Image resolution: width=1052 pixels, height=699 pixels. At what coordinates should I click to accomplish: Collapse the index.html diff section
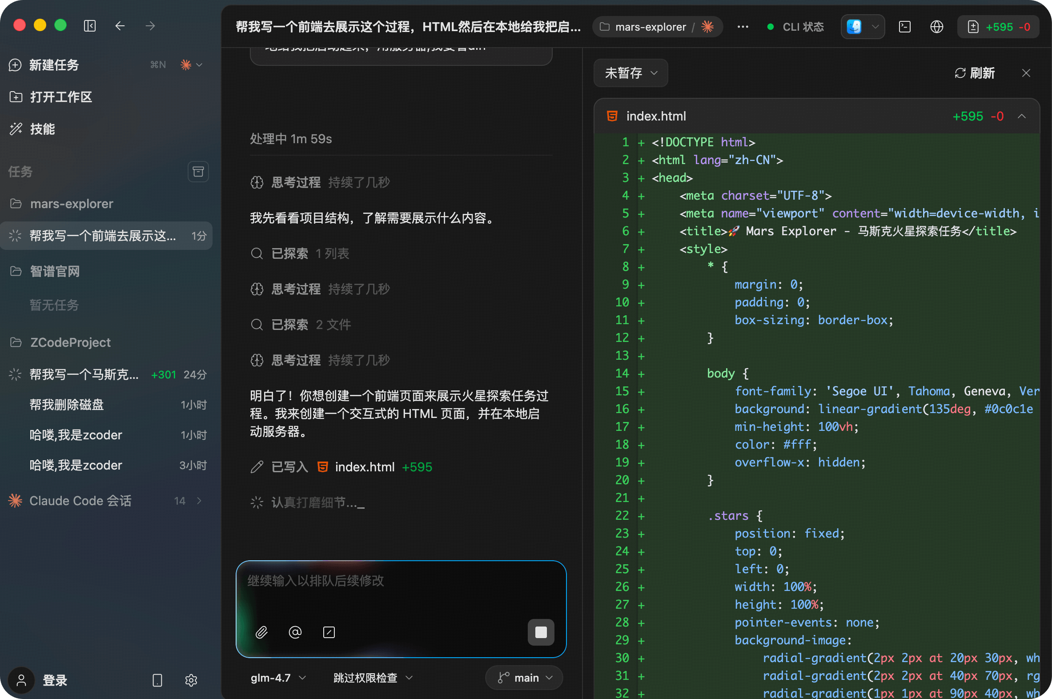(1022, 116)
